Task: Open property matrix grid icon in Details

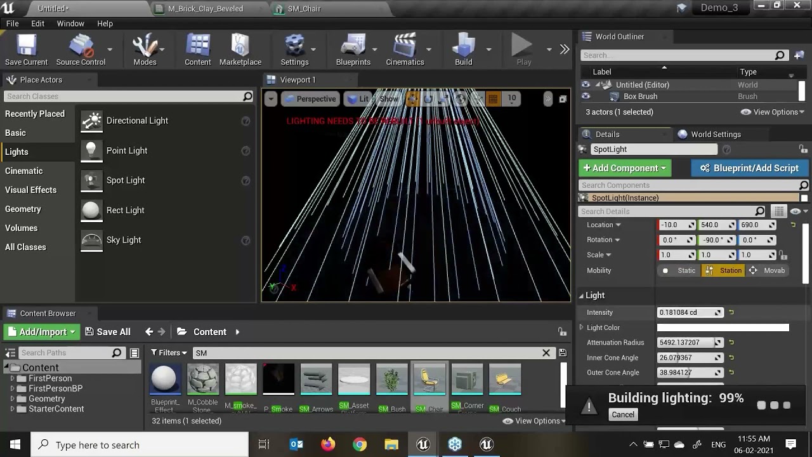Action: [x=779, y=211]
